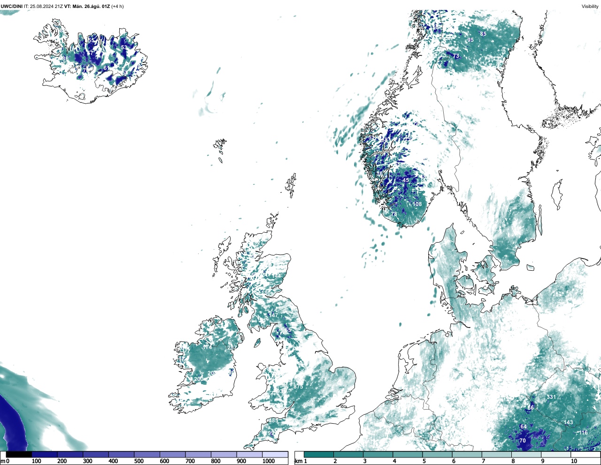Click the 700 tick on the metre legend
Viewport: 601px width, 465px height.
coord(190,461)
